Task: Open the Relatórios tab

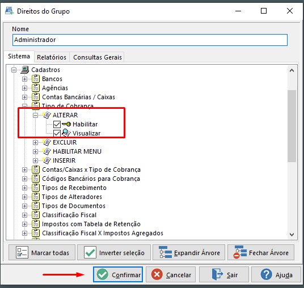Action: (52, 57)
